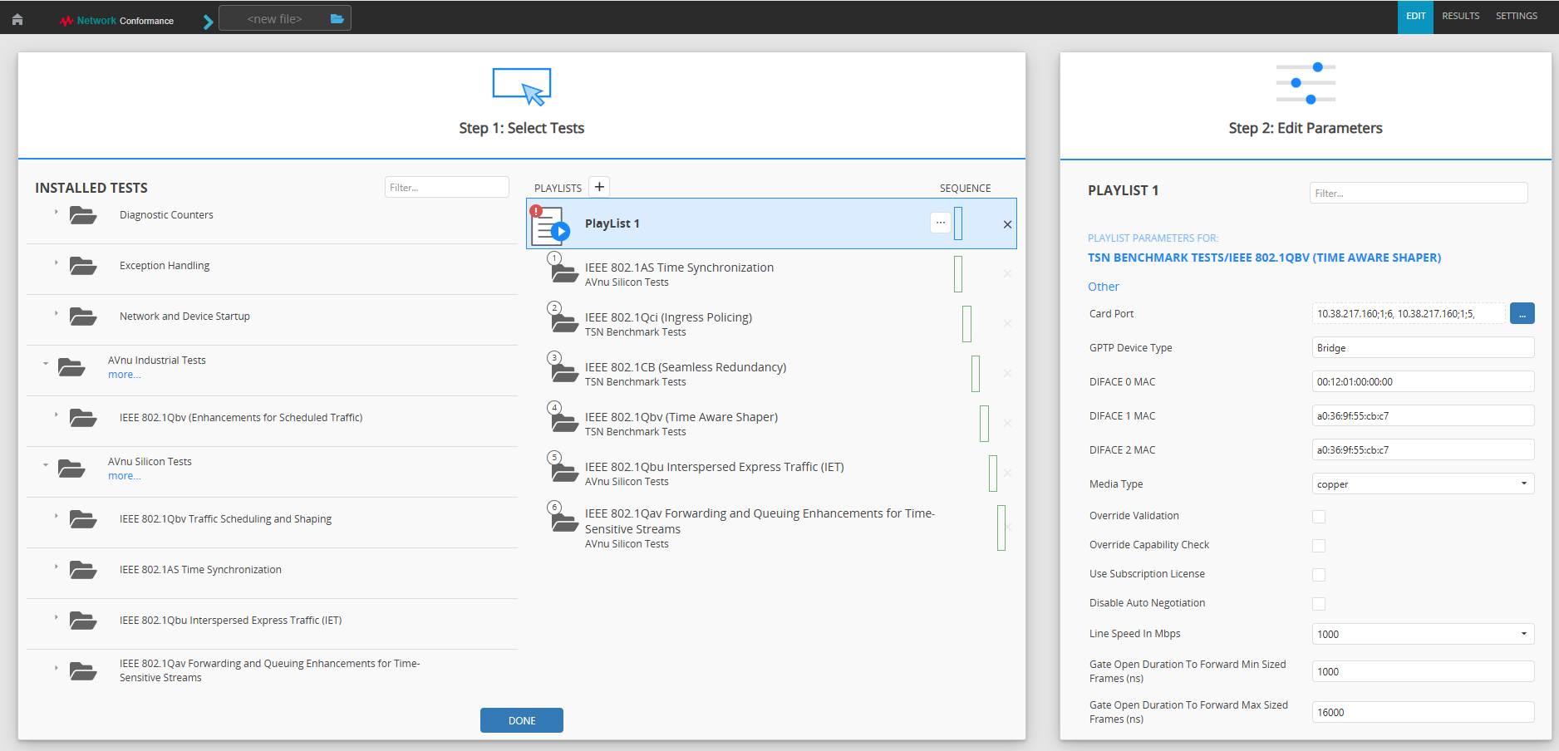This screenshot has width=1559, height=751.
Task: Open Line Speed In Mbps dropdown
Action: point(1423,634)
